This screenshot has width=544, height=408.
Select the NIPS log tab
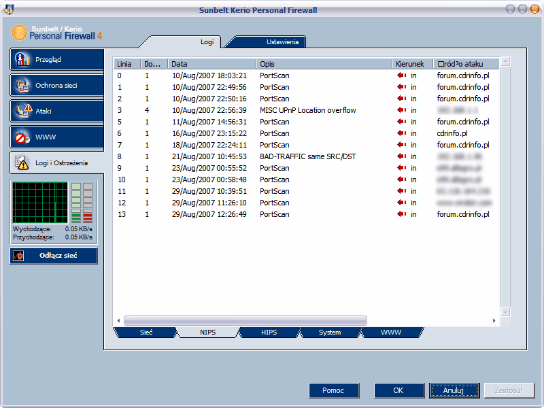[x=208, y=332]
